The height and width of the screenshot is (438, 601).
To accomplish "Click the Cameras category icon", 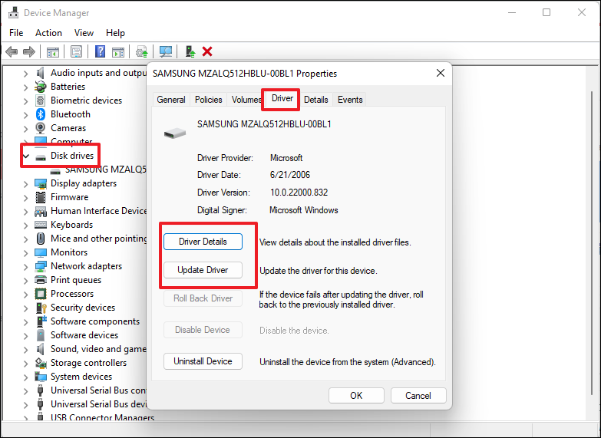I will 40,128.
